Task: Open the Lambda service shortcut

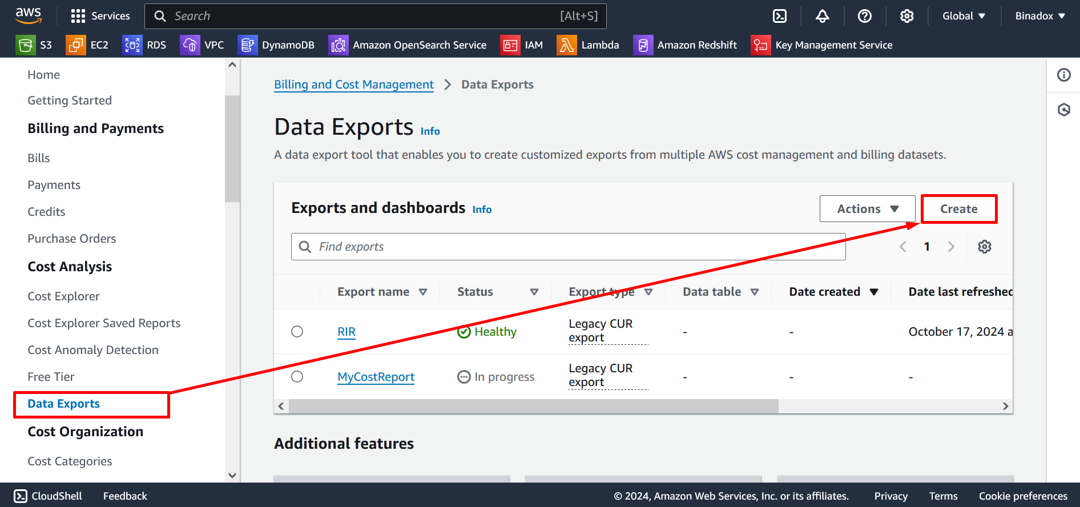Action: tap(588, 45)
